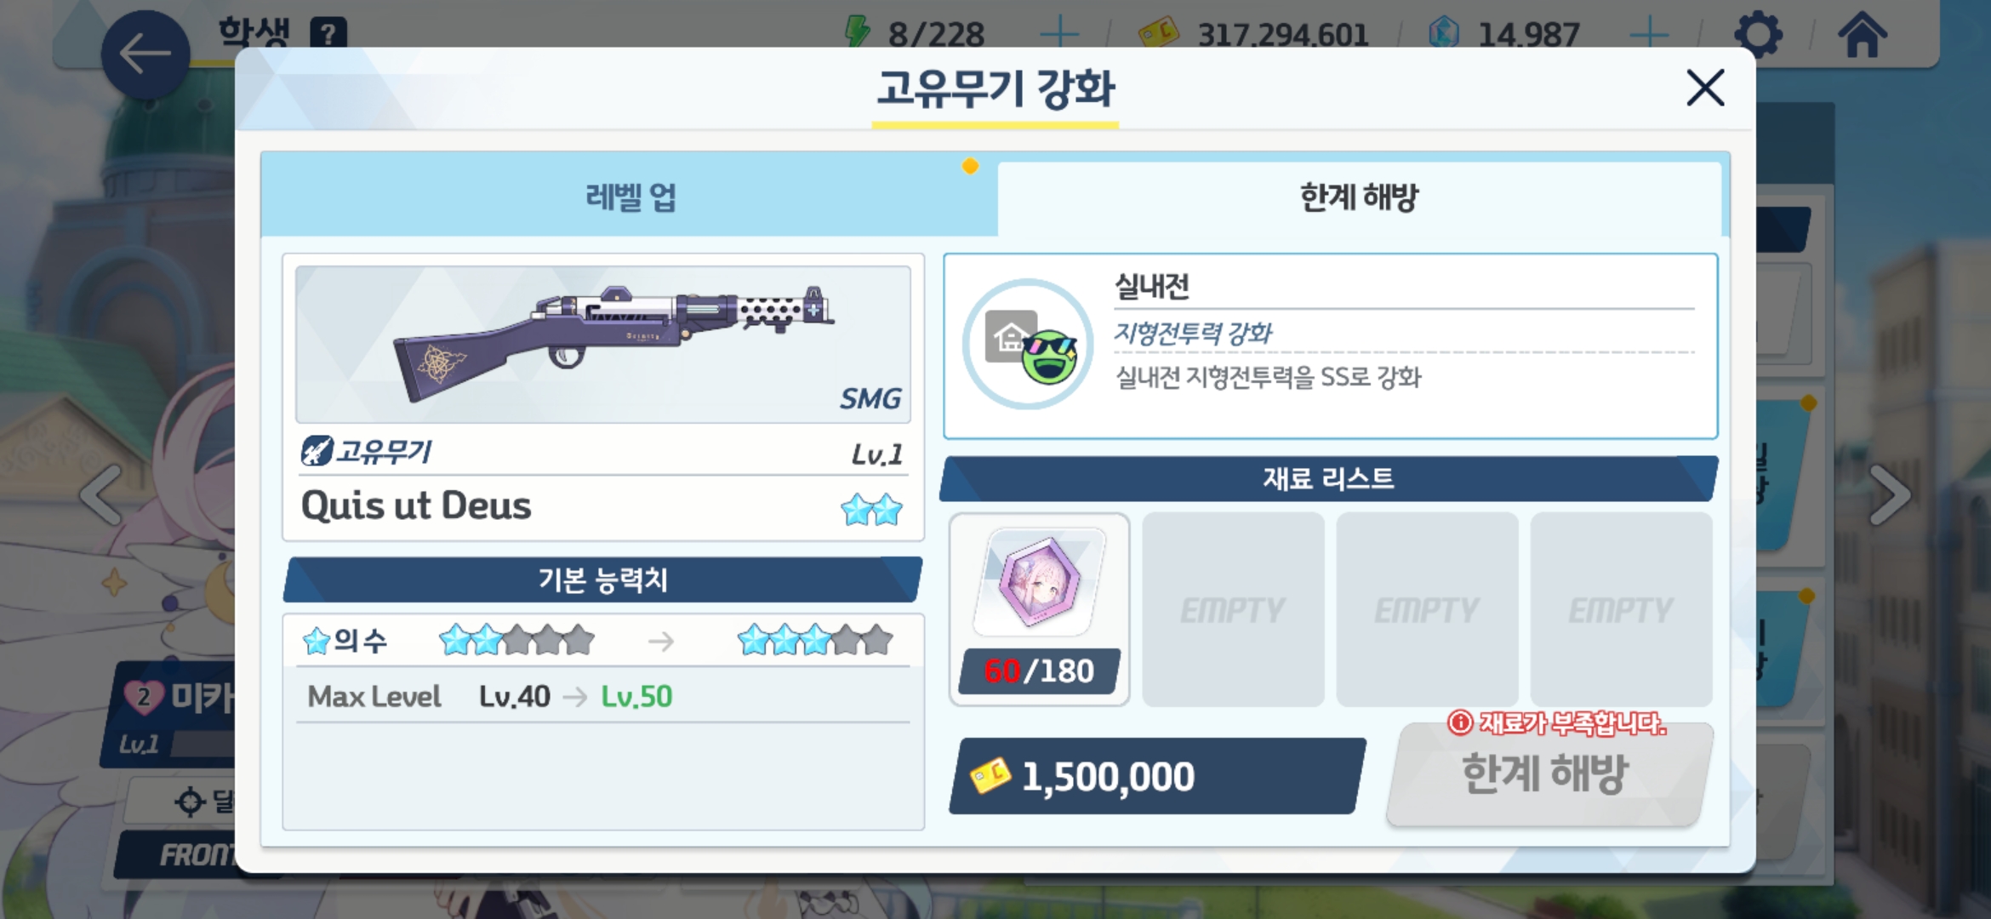The image size is (1991, 919).
Task: Tap the indoor terrain bonus icon
Action: [1028, 344]
